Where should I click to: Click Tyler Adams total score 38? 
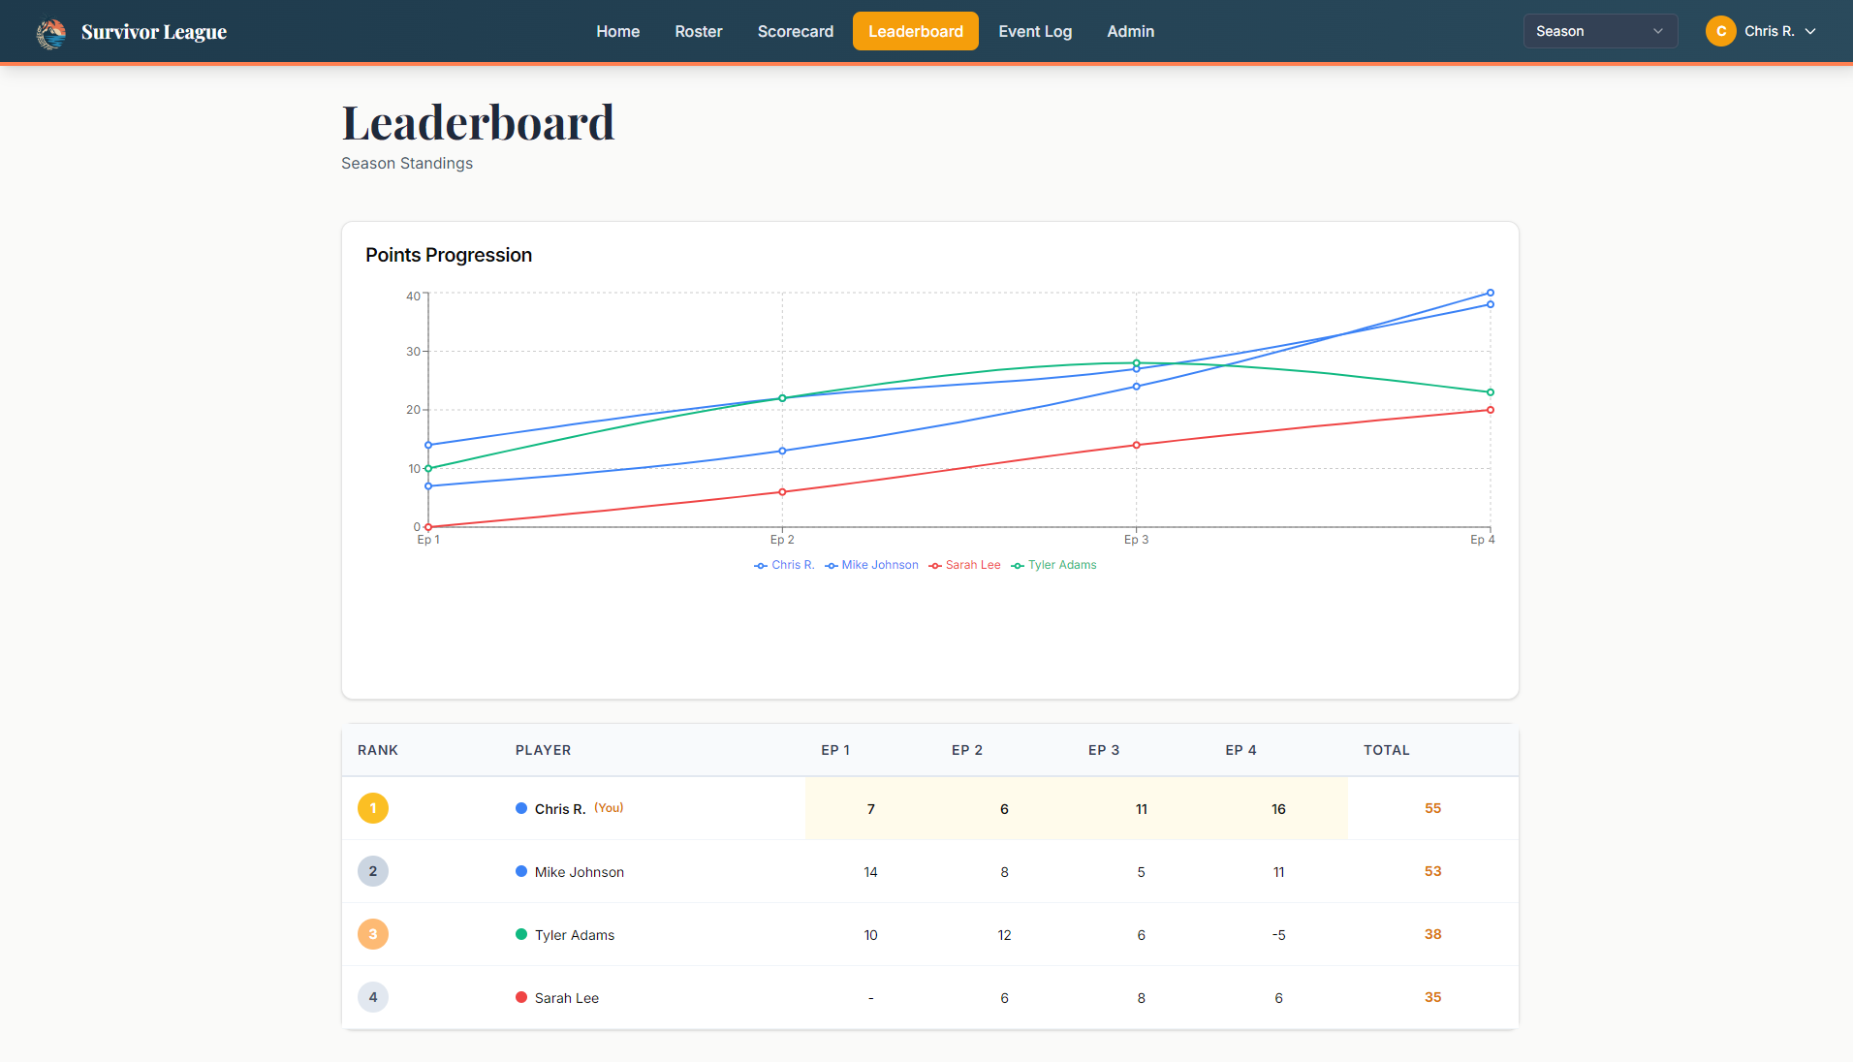pos(1432,934)
